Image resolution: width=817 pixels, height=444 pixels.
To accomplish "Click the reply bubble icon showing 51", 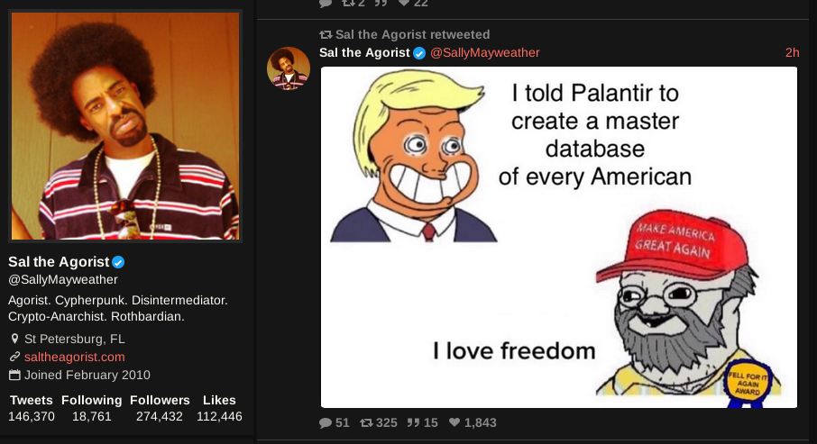I will click(x=326, y=422).
